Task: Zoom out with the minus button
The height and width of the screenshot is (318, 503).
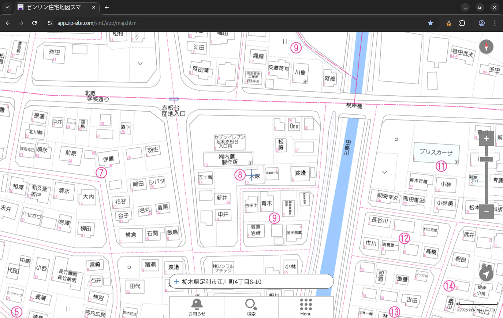Action: pyautogui.click(x=486, y=212)
